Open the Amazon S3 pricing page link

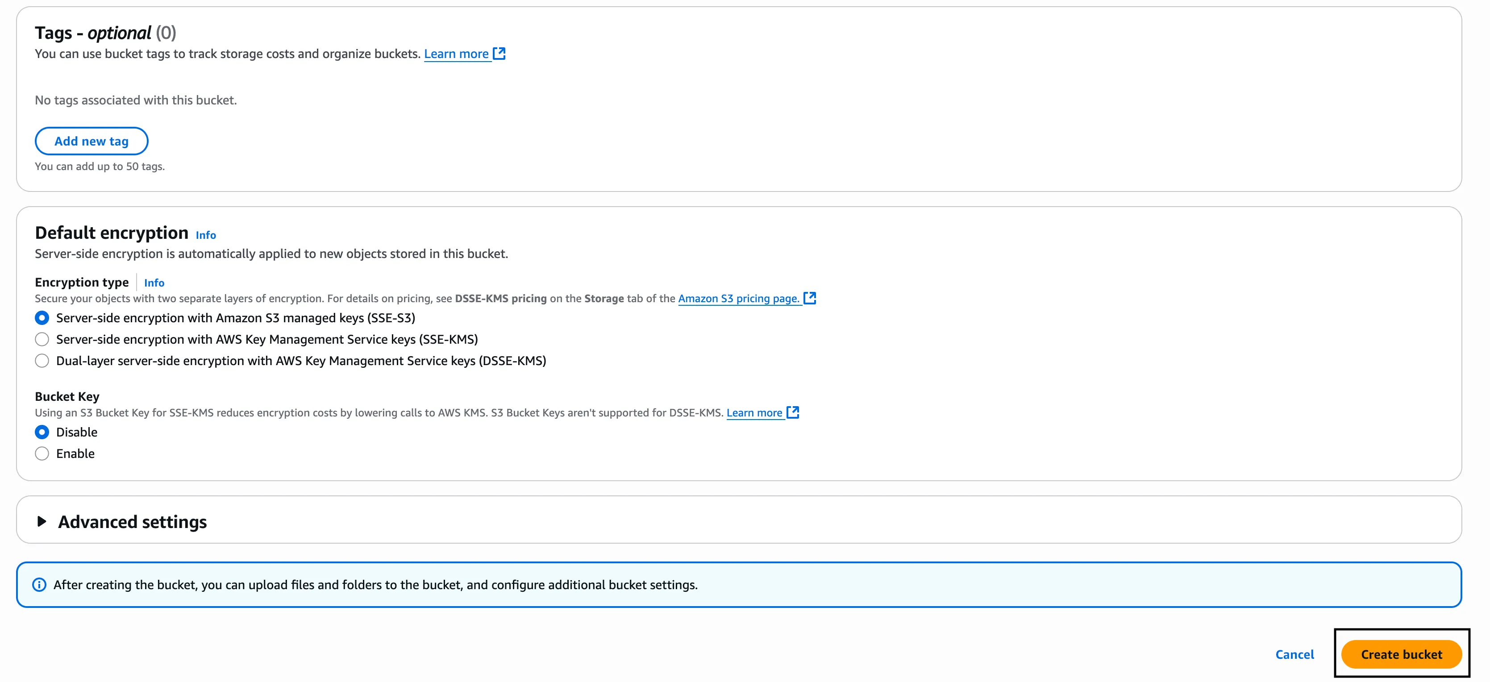tap(738, 299)
